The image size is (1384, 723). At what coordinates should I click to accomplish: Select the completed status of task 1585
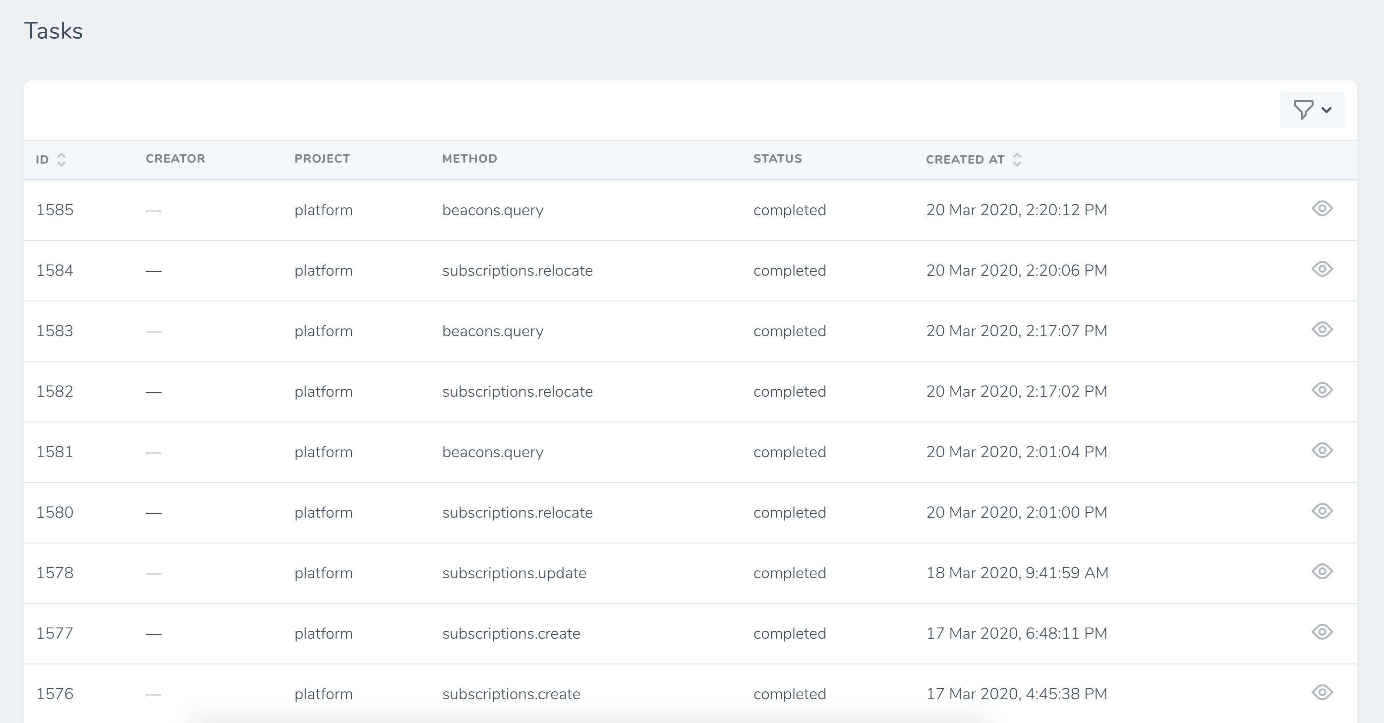click(789, 210)
